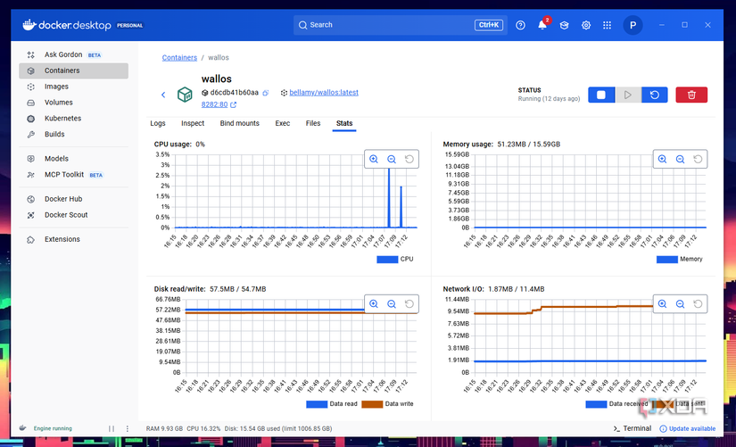The image size is (736, 447).
Task: Switch to the Inspect tab
Action: click(193, 123)
